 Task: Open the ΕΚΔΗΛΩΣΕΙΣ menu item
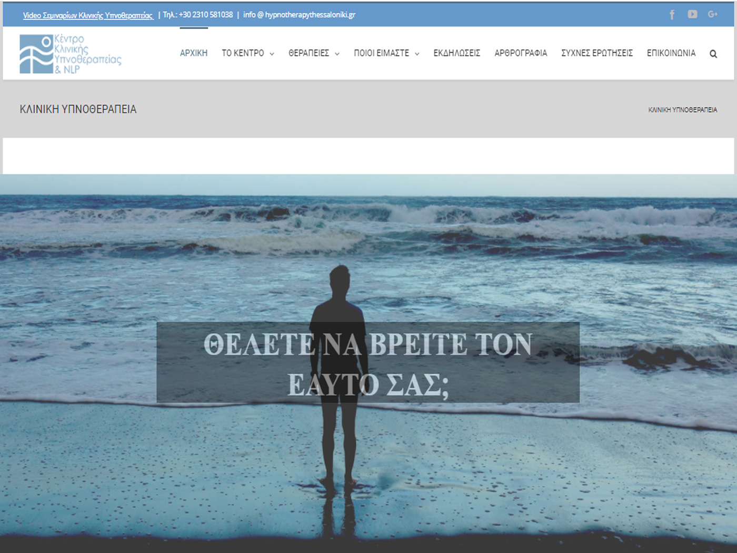(x=456, y=53)
